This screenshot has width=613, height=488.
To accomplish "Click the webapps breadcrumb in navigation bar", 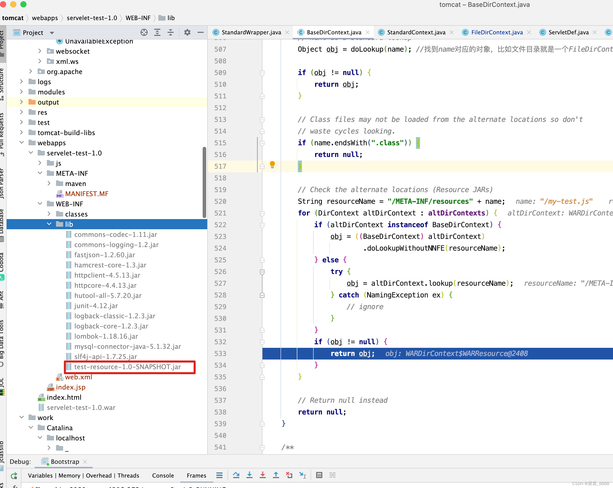I will pyautogui.click(x=45, y=18).
